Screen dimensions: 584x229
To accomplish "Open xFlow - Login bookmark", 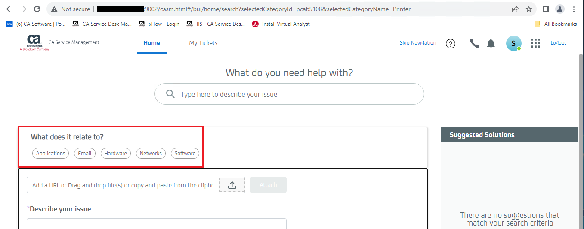I will (x=159, y=24).
